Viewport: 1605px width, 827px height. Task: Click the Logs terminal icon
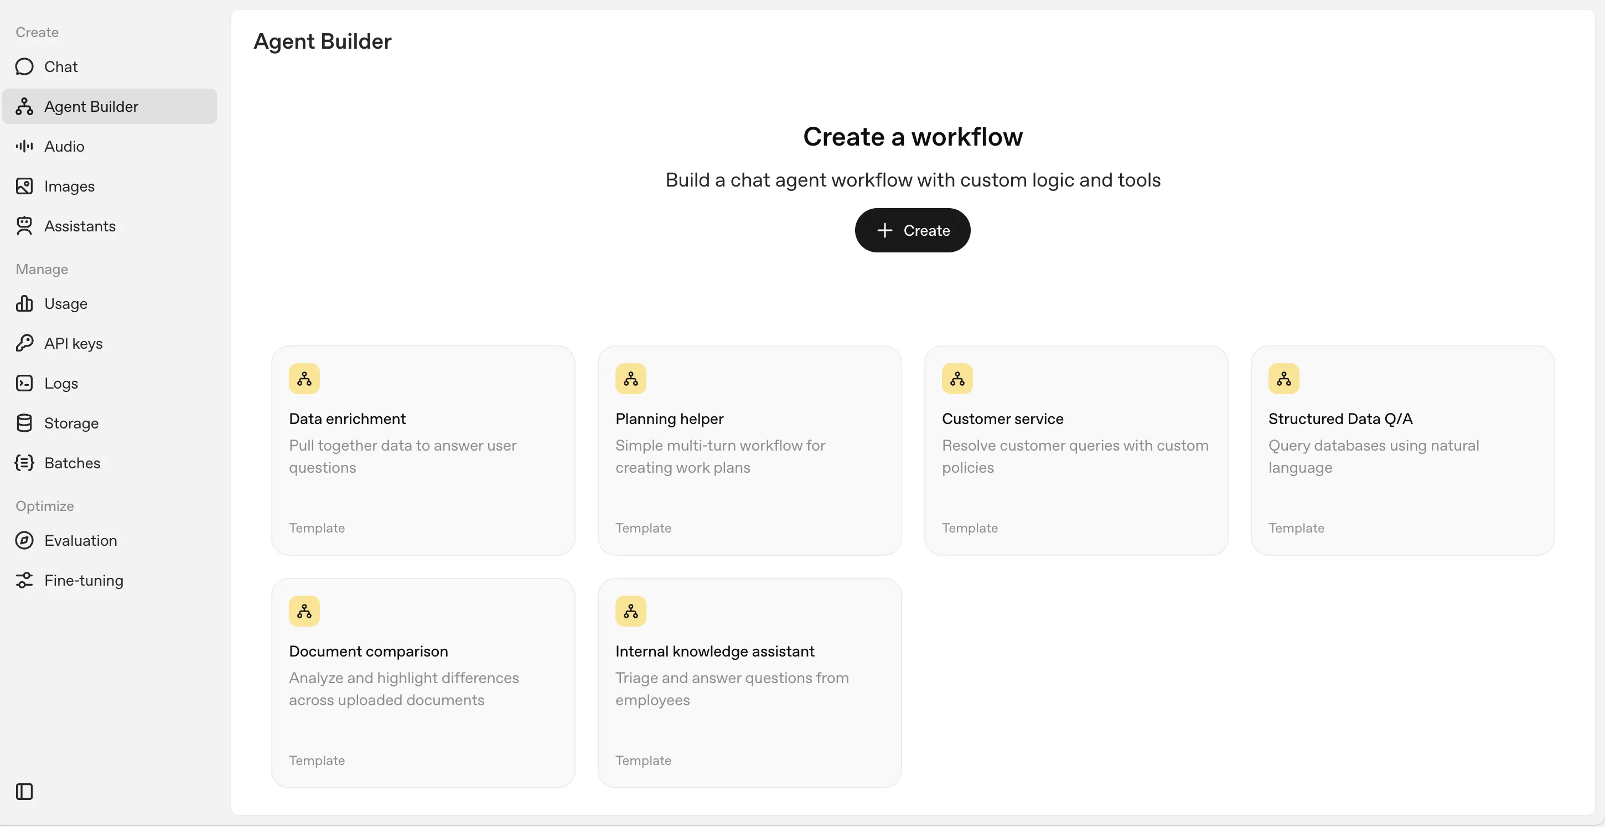24,383
